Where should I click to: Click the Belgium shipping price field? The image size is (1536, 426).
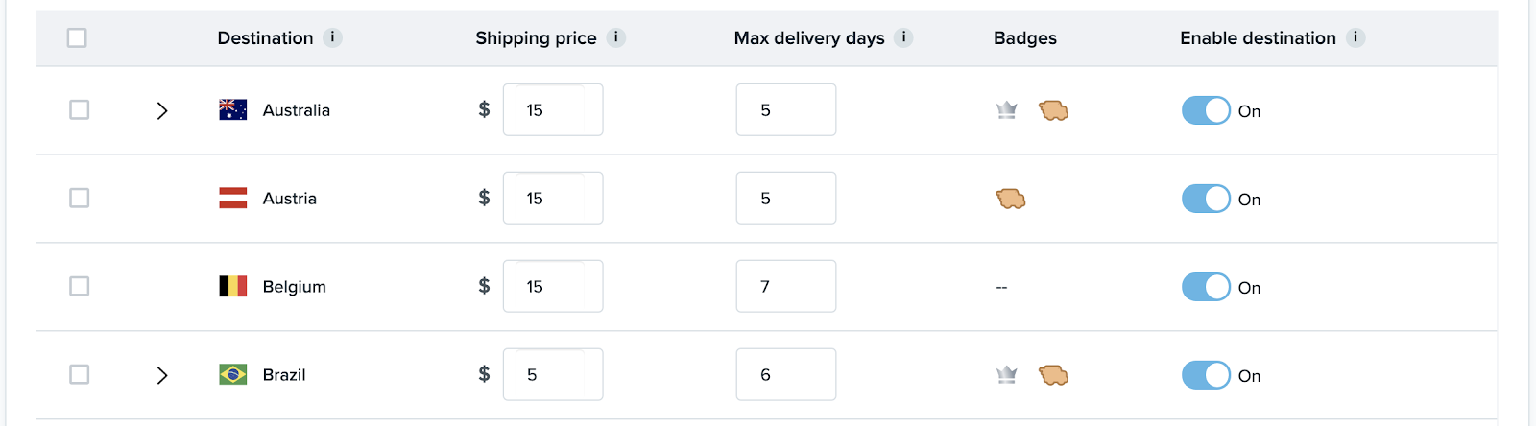(554, 287)
